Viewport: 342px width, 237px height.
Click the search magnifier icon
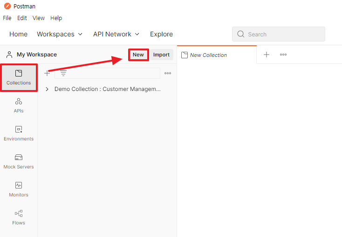pos(241,34)
